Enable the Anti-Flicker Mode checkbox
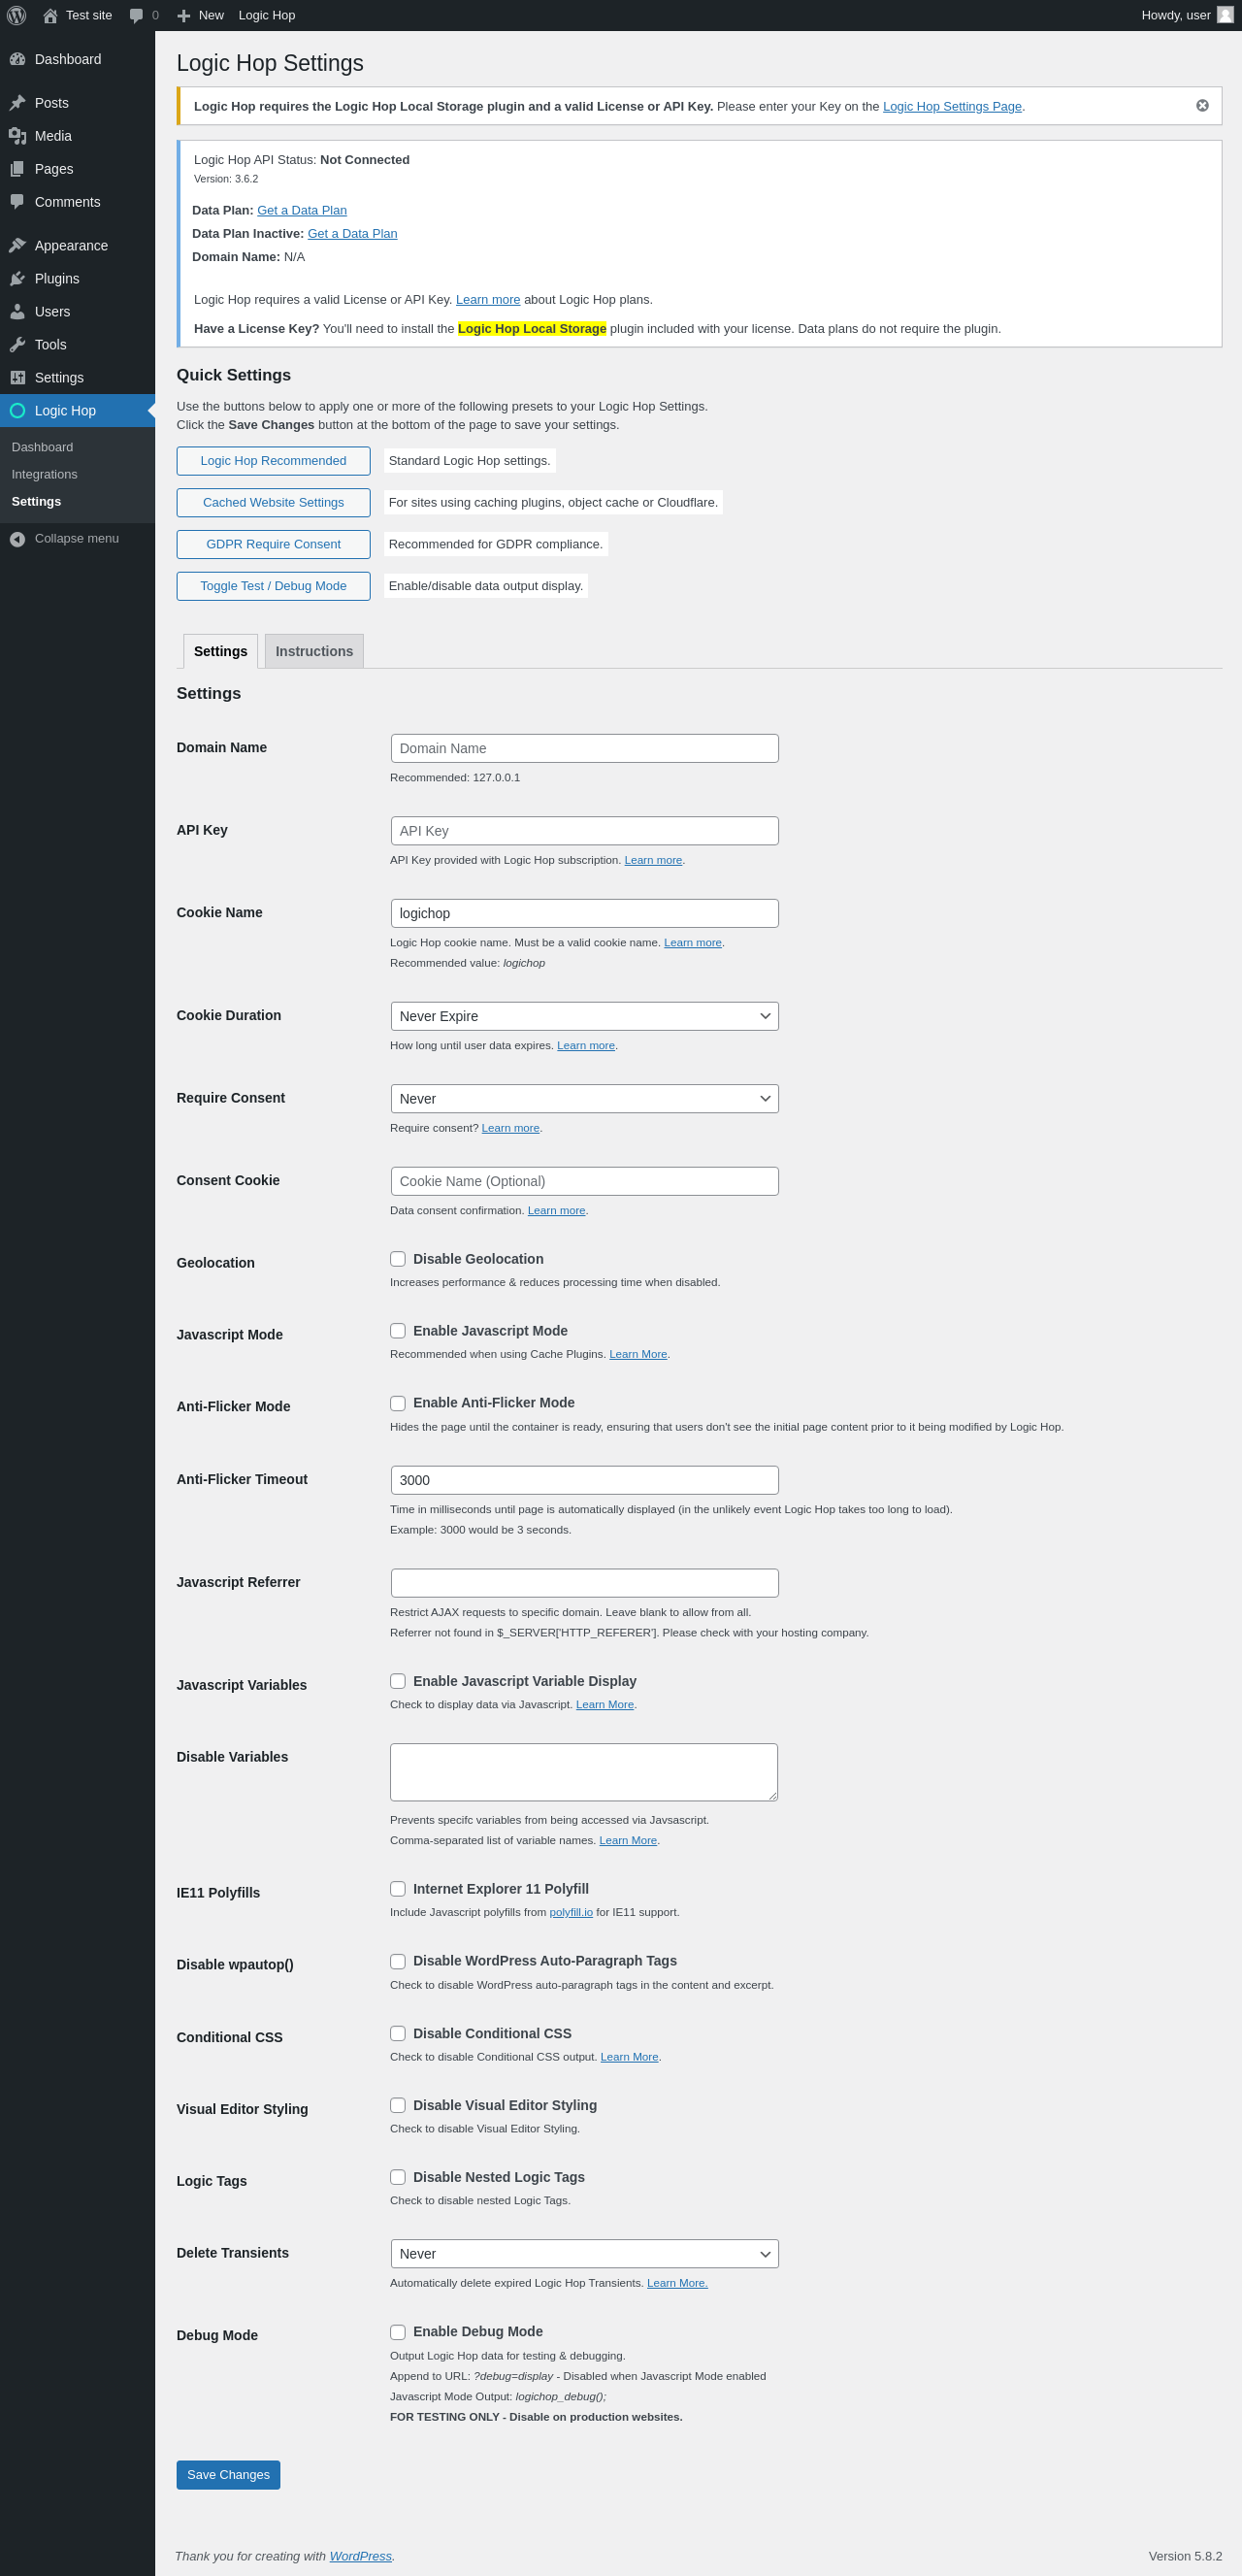The width and height of the screenshot is (1242, 2576). pos(398,1403)
